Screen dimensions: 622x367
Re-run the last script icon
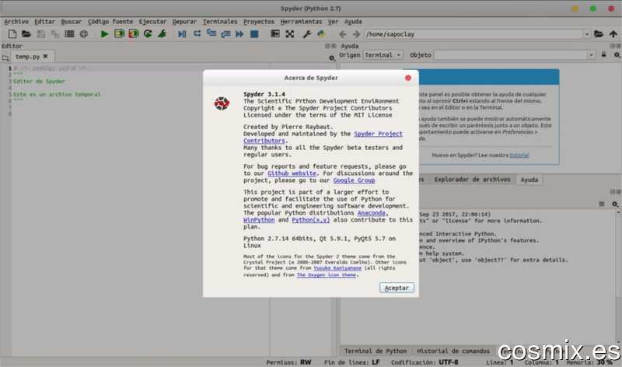(x=148, y=34)
